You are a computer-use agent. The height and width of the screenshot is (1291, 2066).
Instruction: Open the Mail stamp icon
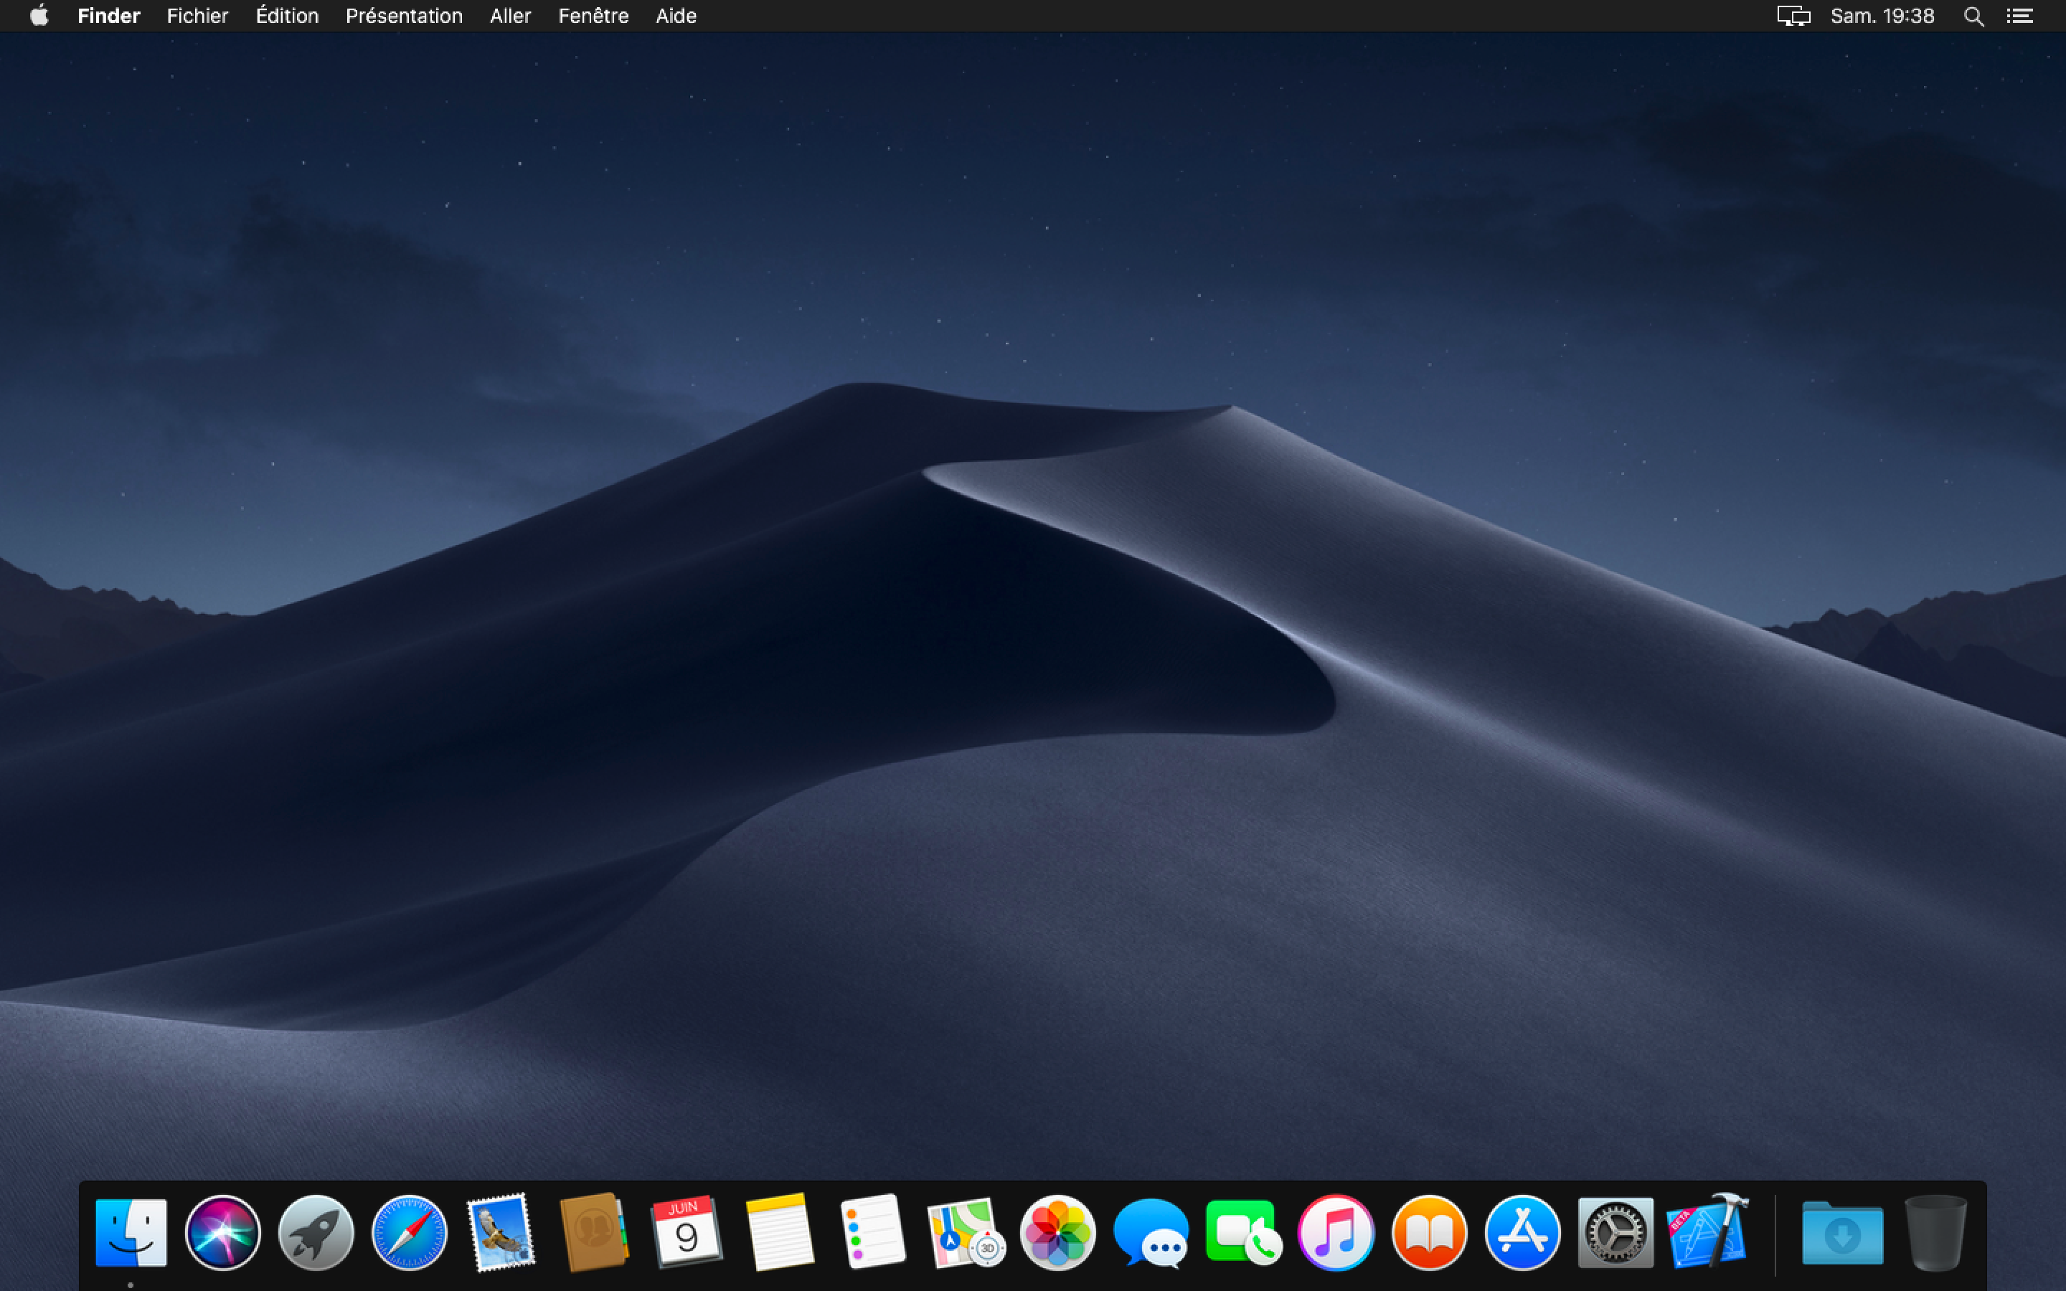(501, 1232)
